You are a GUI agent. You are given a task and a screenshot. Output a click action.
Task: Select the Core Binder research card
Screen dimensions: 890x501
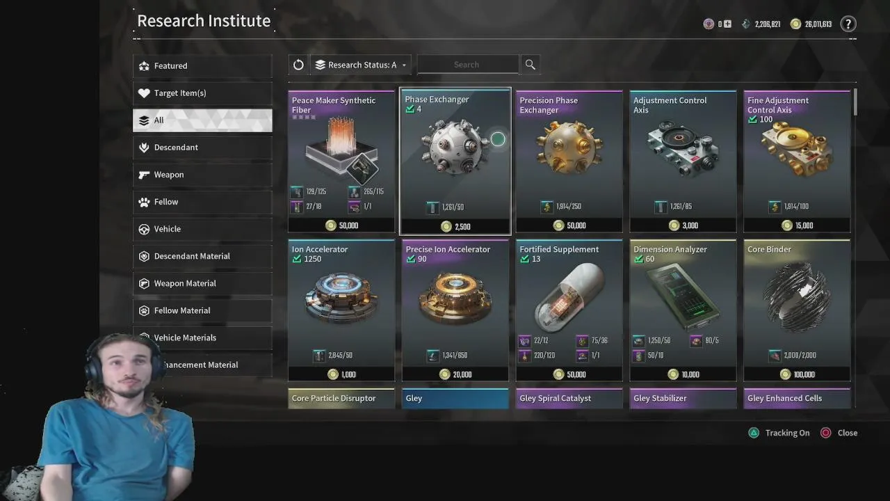[x=797, y=311]
